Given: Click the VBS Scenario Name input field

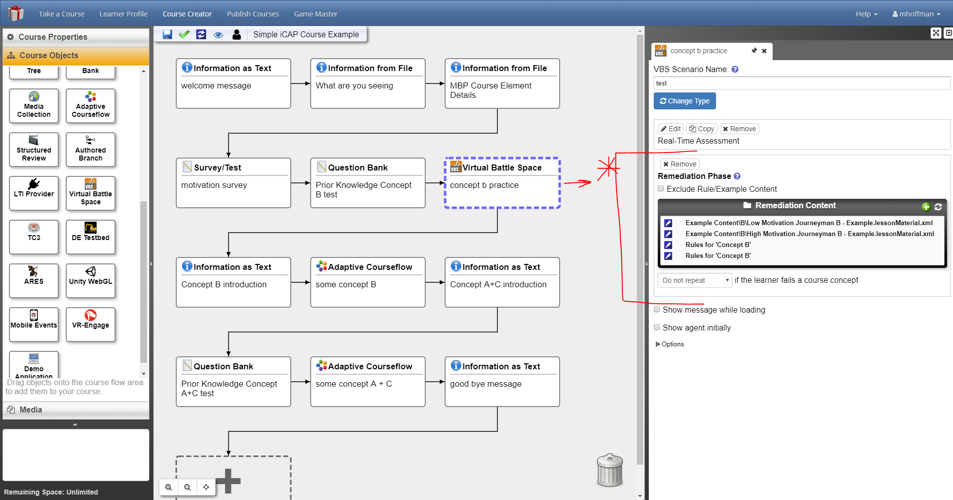Looking at the screenshot, I should pos(802,83).
